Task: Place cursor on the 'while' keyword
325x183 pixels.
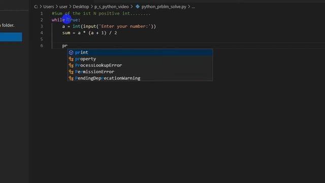Action: [58, 20]
